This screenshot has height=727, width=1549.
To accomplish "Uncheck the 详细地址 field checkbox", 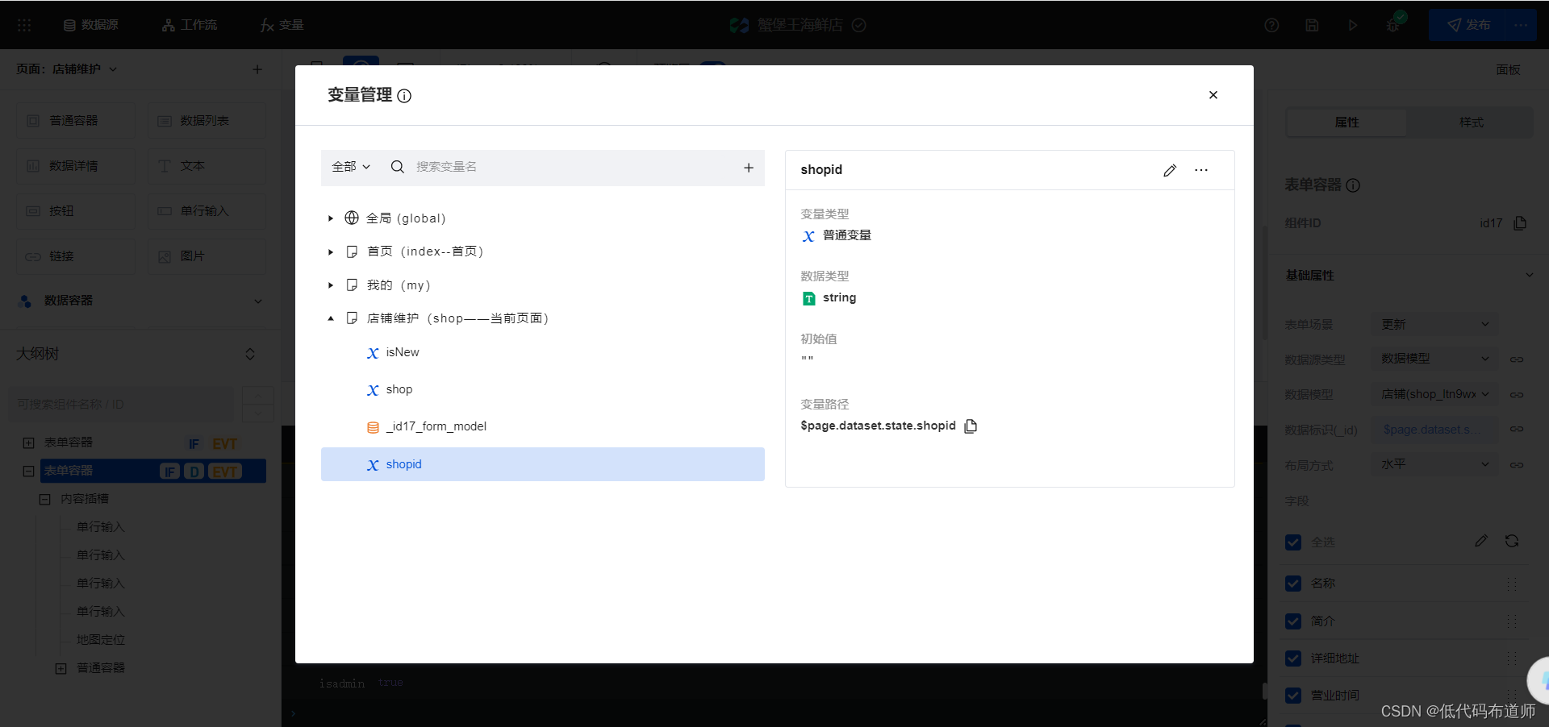I will tap(1293, 658).
